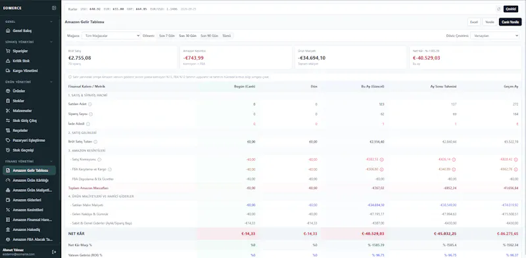
Task: Click the Stok Geçmişi history icon
Action: (x=8, y=150)
